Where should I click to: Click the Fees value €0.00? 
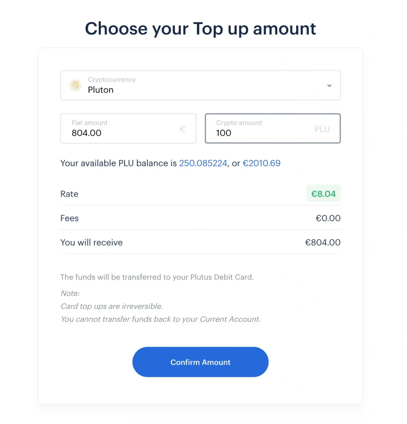pos(328,218)
